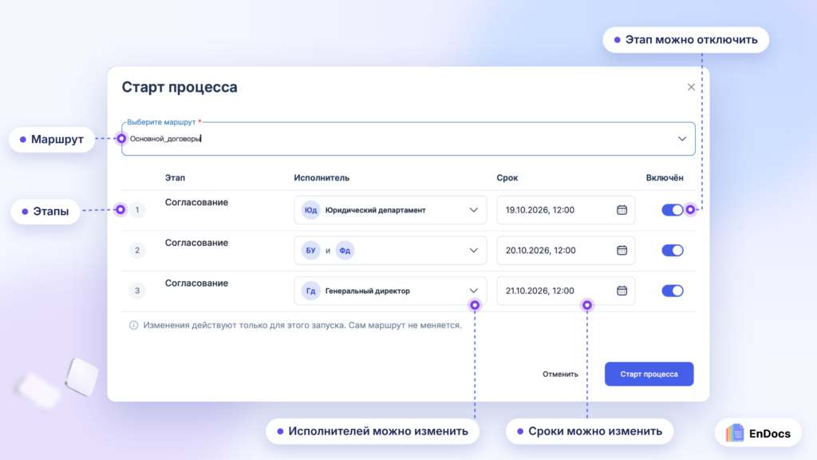Screen dimensions: 817x460
Task: Disable stage 1 toggle switch
Action: pyautogui.click(x=672, y=210)
